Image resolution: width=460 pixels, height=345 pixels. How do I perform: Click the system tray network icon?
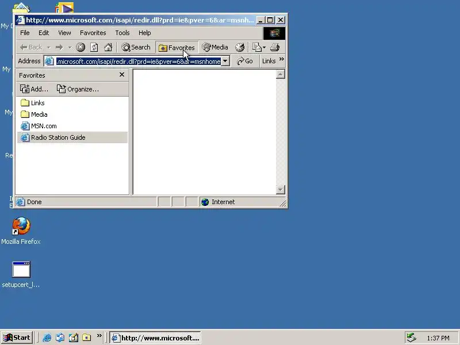tap(412, 338)
